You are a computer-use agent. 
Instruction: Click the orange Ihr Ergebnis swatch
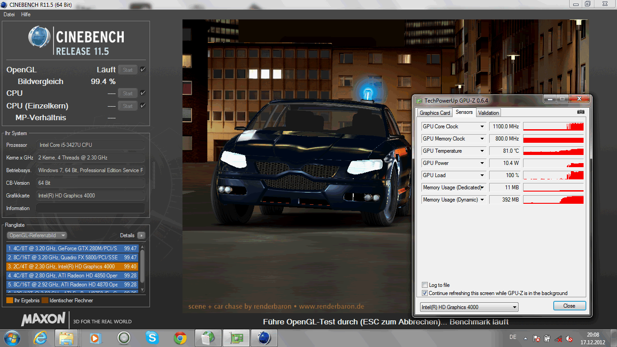click(9, 300)
